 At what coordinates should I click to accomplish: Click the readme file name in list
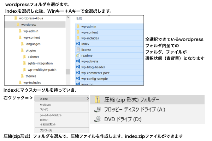(x=87, y=56)
